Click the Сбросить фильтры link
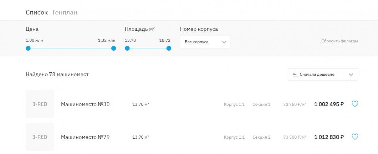 340,41
